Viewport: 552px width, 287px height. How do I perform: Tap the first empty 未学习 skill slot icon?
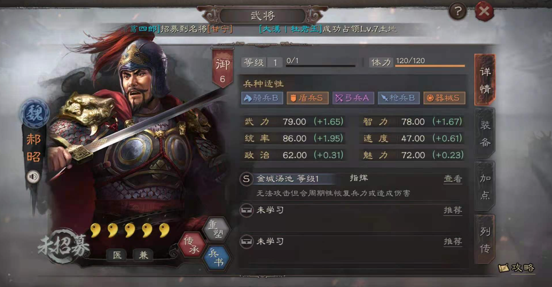pyautogui.click(x=246, y=210)
